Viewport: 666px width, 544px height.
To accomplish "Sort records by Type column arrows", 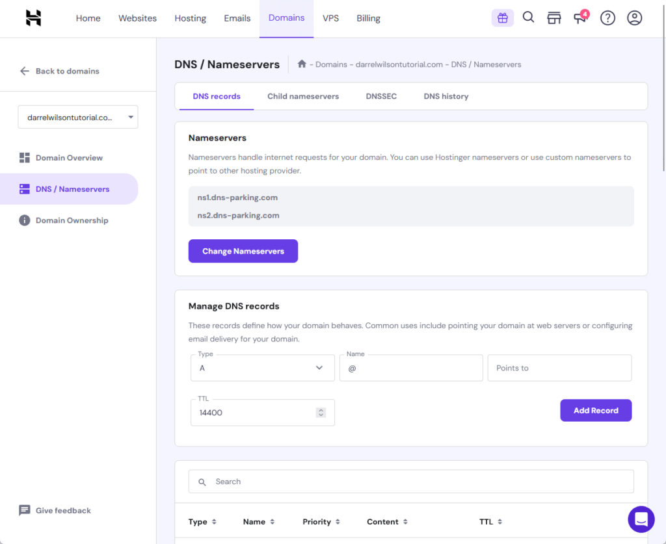I will 214,522.
